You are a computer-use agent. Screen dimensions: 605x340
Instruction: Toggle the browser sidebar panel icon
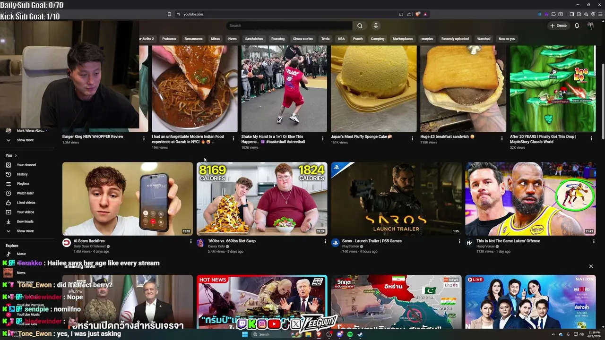coord(571,14)
